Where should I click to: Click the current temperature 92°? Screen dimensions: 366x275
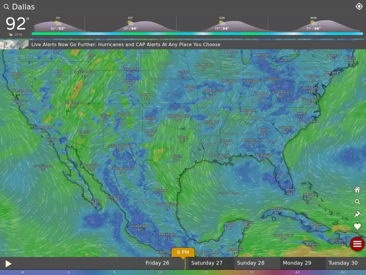pyautogui.click(x=17, y=23)
